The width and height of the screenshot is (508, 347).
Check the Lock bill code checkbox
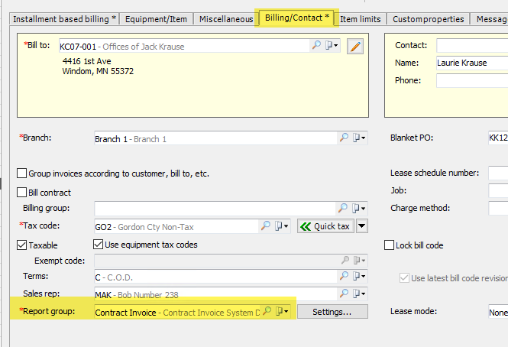[x=389, y=245]
